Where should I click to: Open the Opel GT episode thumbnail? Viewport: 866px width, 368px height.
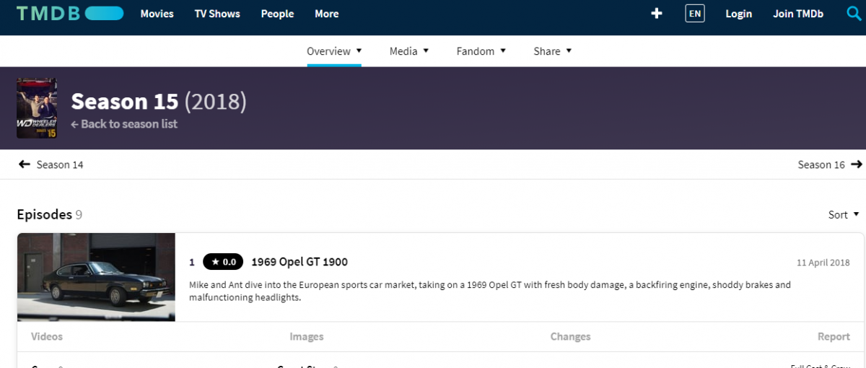[x=96, y=277]
